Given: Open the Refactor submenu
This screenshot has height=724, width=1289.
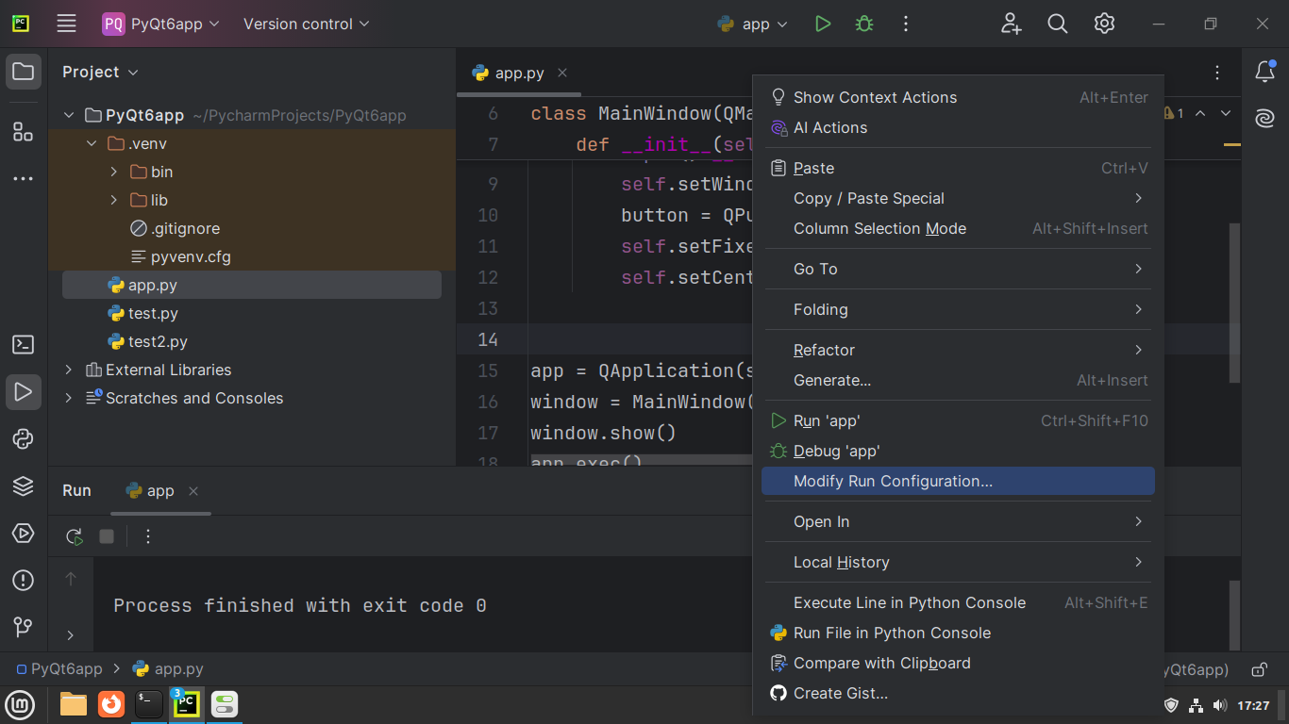Looking at the screenshot, I should click(958, 350).
